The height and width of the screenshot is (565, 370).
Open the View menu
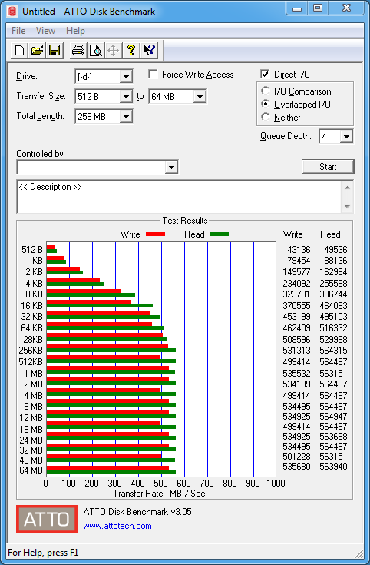pyautogui.click(x=45, y=31)
